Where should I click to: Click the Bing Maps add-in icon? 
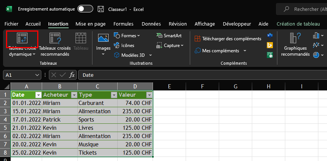[269, 45]
